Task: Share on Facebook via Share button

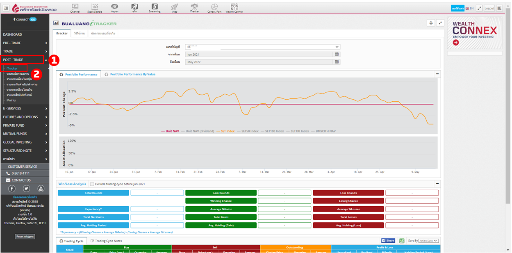Action: click(388, 241)
